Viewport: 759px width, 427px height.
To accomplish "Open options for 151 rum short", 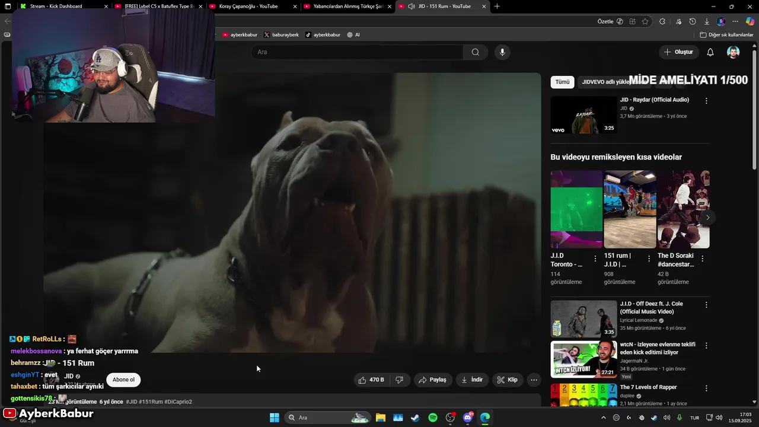I will pyautogui.click(x=649, y=259).
